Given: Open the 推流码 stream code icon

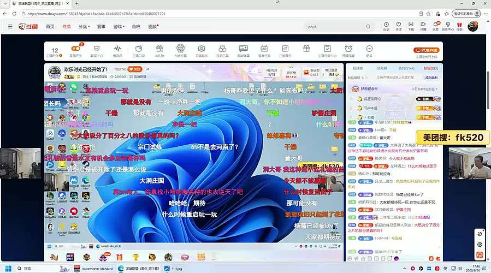Looking at the screenshot, I should click(x=117, y=51).
